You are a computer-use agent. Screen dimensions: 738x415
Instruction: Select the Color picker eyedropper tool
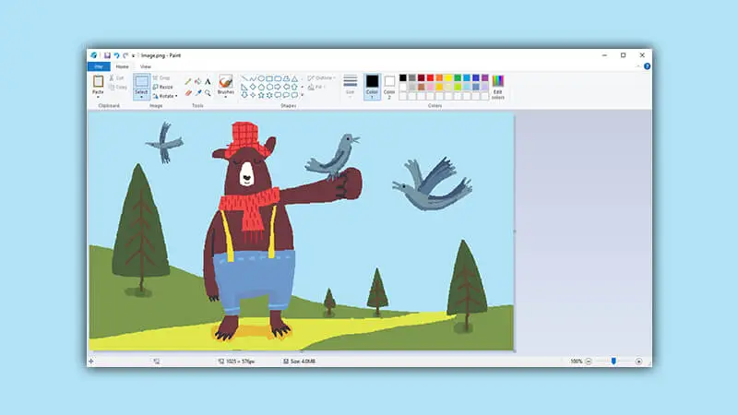[x=198, y=92]
